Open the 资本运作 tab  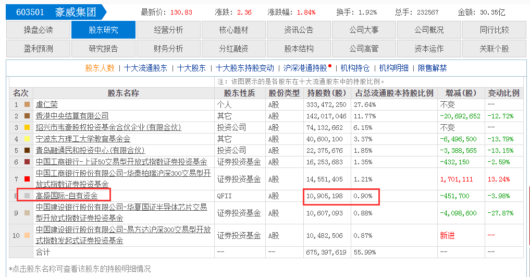pyautogui.click(x=429, y=49)
